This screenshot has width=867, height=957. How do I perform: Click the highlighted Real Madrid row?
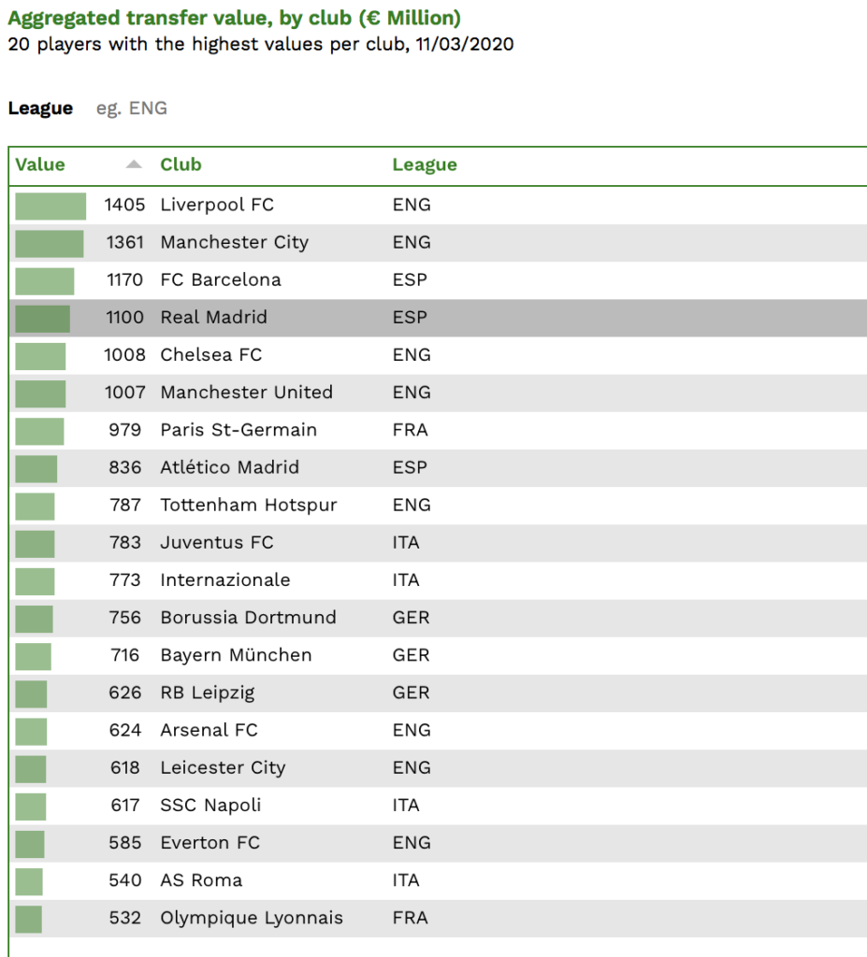[x=438, y=318]
